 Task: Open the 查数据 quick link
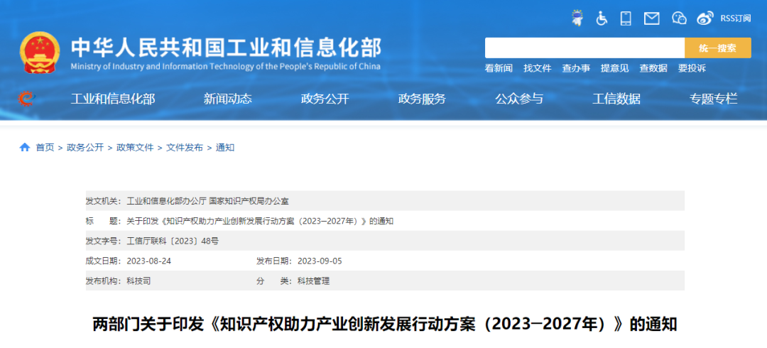(x=653, y=68)
